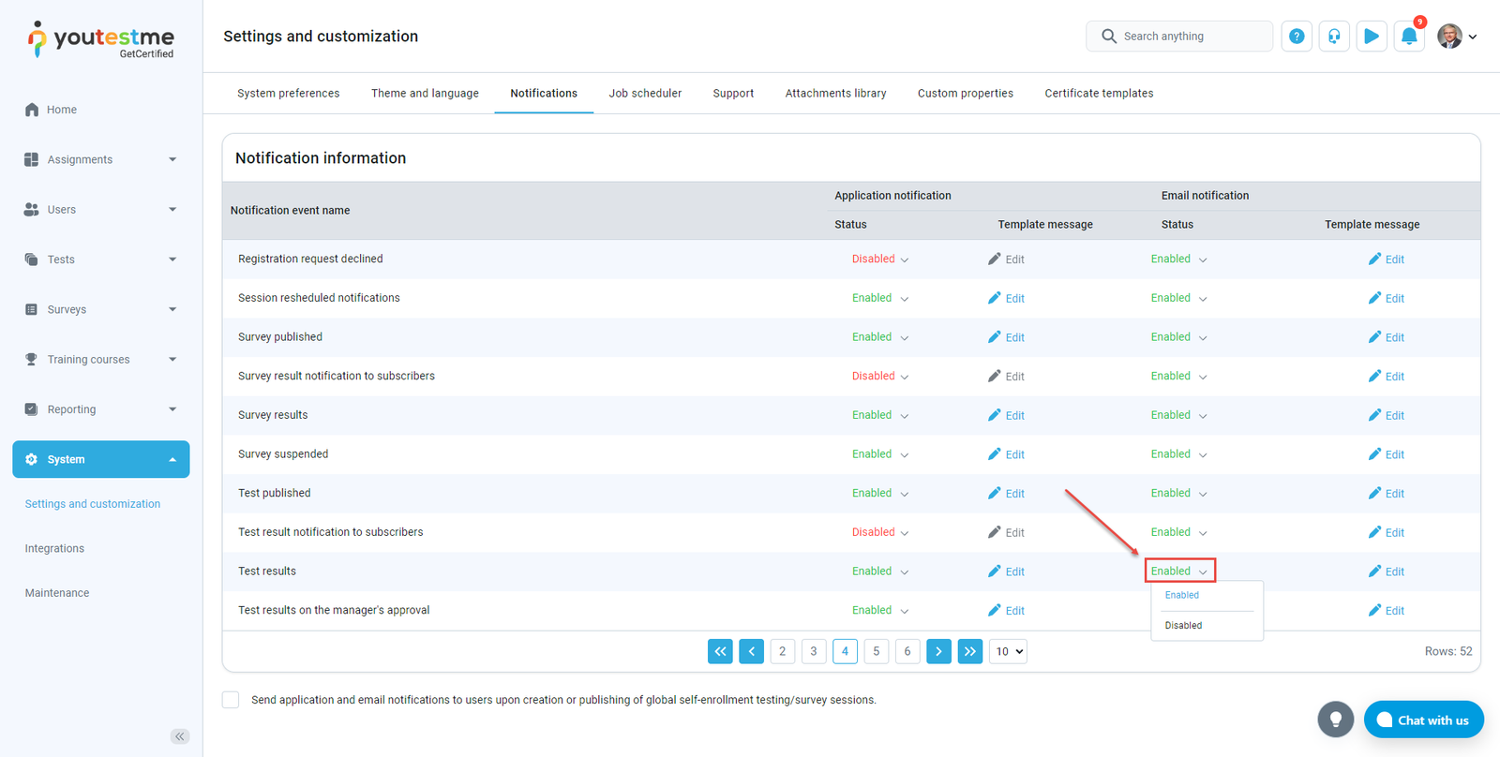Screen dimensions: 1500x757
Task: Open the rows-per-page dropdown
Action: (1008, 651)
